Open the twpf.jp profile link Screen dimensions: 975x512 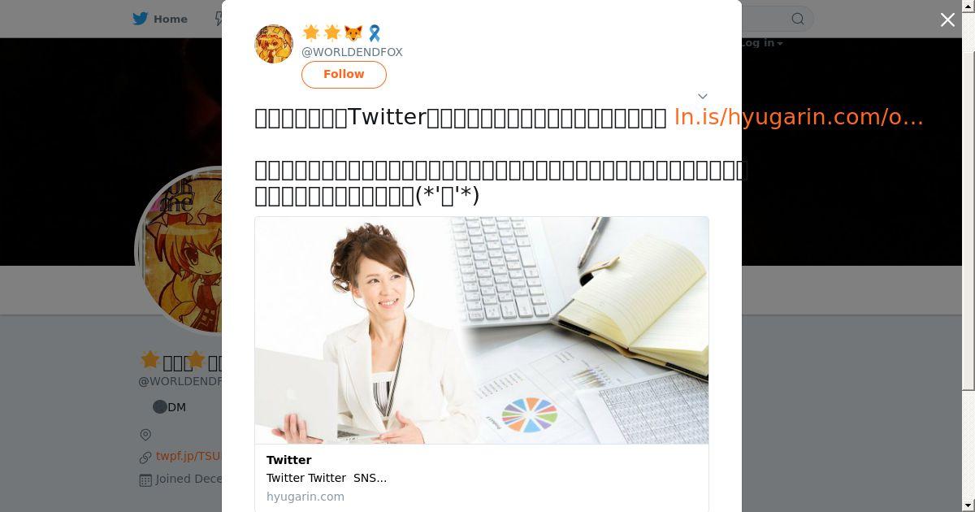[188, 457]
